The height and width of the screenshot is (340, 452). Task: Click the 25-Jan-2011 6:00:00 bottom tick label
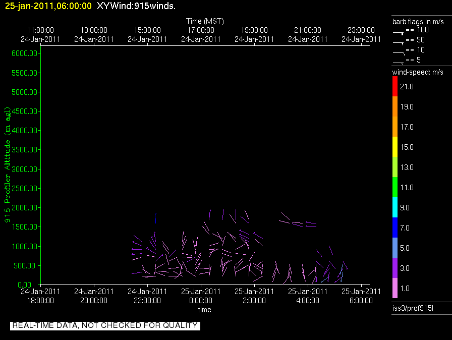point(361,296)
